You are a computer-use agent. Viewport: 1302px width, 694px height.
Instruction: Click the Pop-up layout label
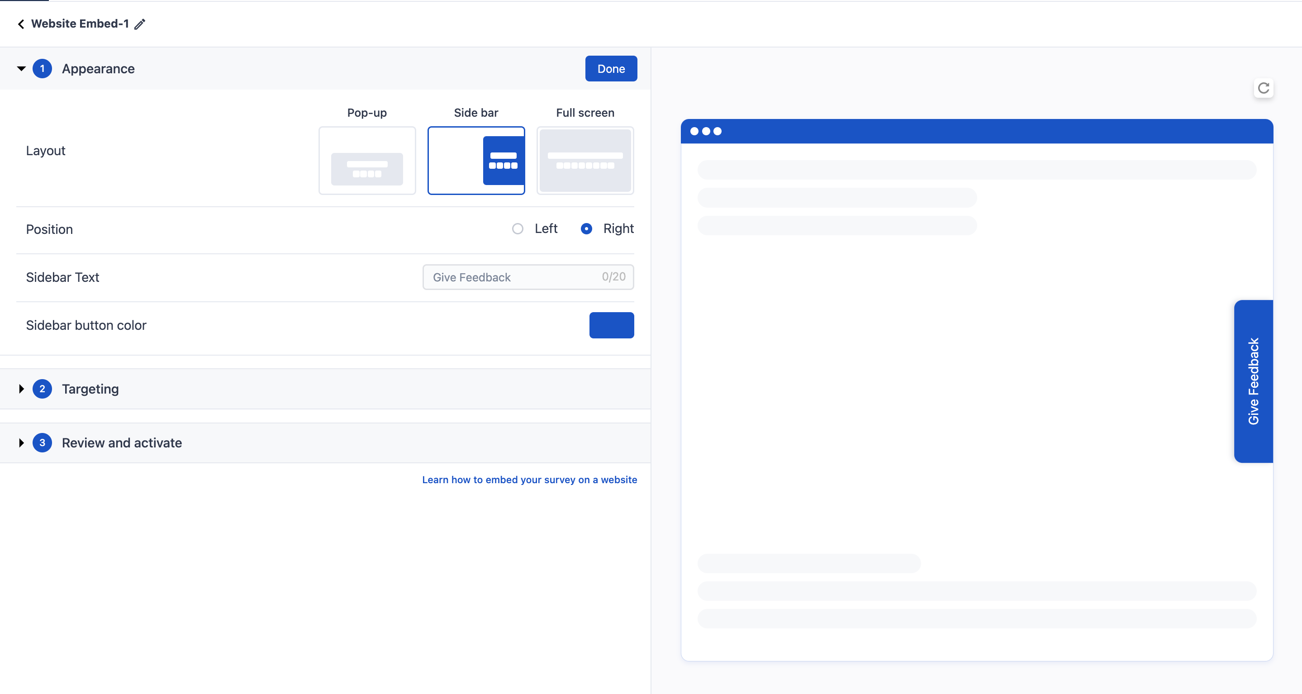[367, 113]
